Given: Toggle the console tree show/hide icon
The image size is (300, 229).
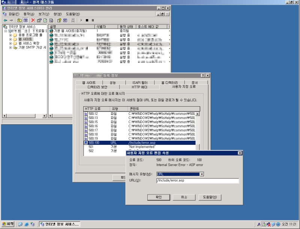Looking at the screenshot, I should click(25, 20).
